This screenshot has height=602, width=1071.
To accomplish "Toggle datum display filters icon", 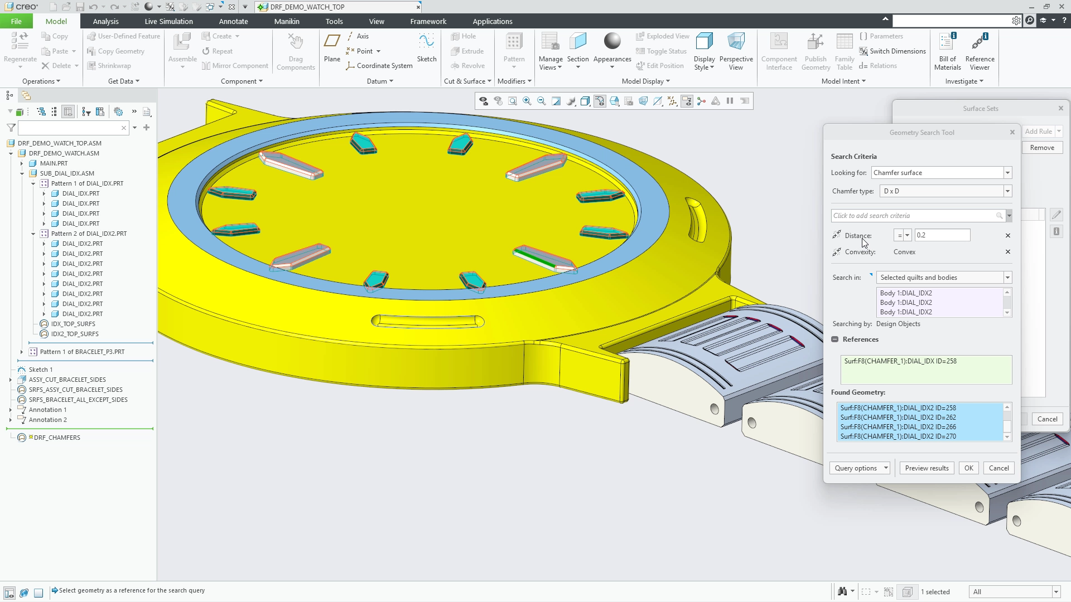I will [x=672, y=101].
